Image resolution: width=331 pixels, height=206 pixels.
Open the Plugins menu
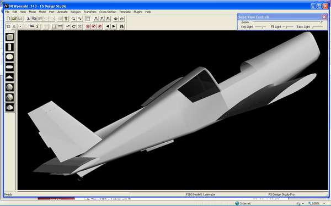(x=138, y=12)
